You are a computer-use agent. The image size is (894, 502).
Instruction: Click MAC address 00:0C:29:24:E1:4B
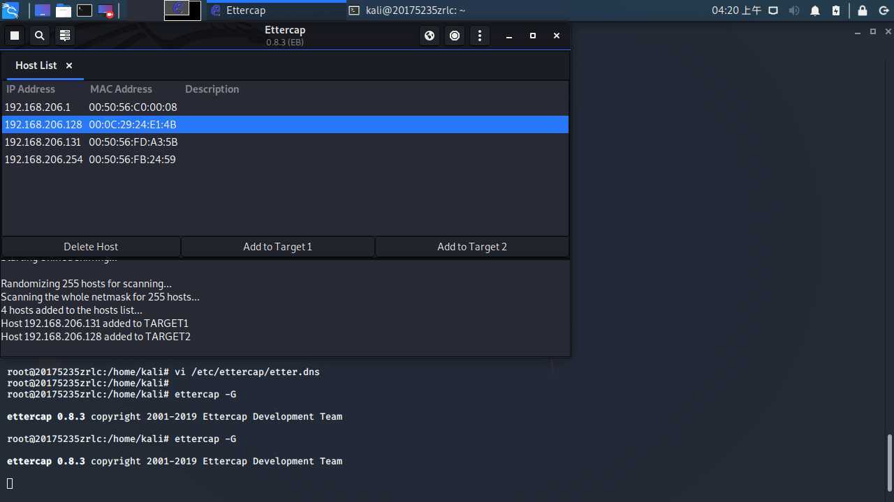[x=133, y=125]
